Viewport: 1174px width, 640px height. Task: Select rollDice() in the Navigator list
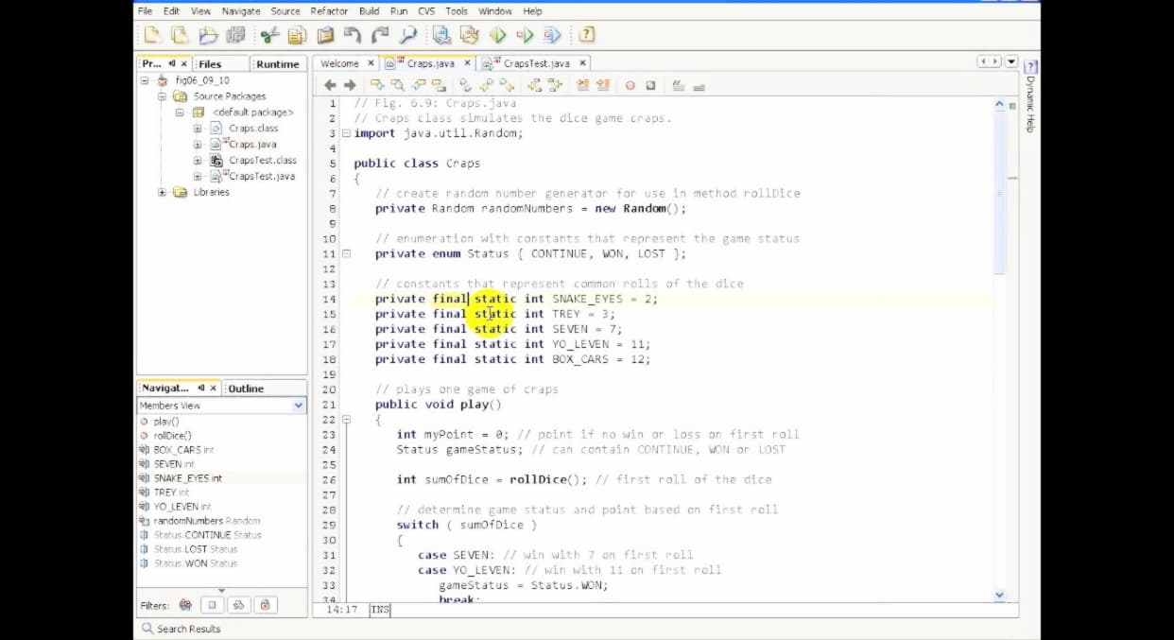172,436
